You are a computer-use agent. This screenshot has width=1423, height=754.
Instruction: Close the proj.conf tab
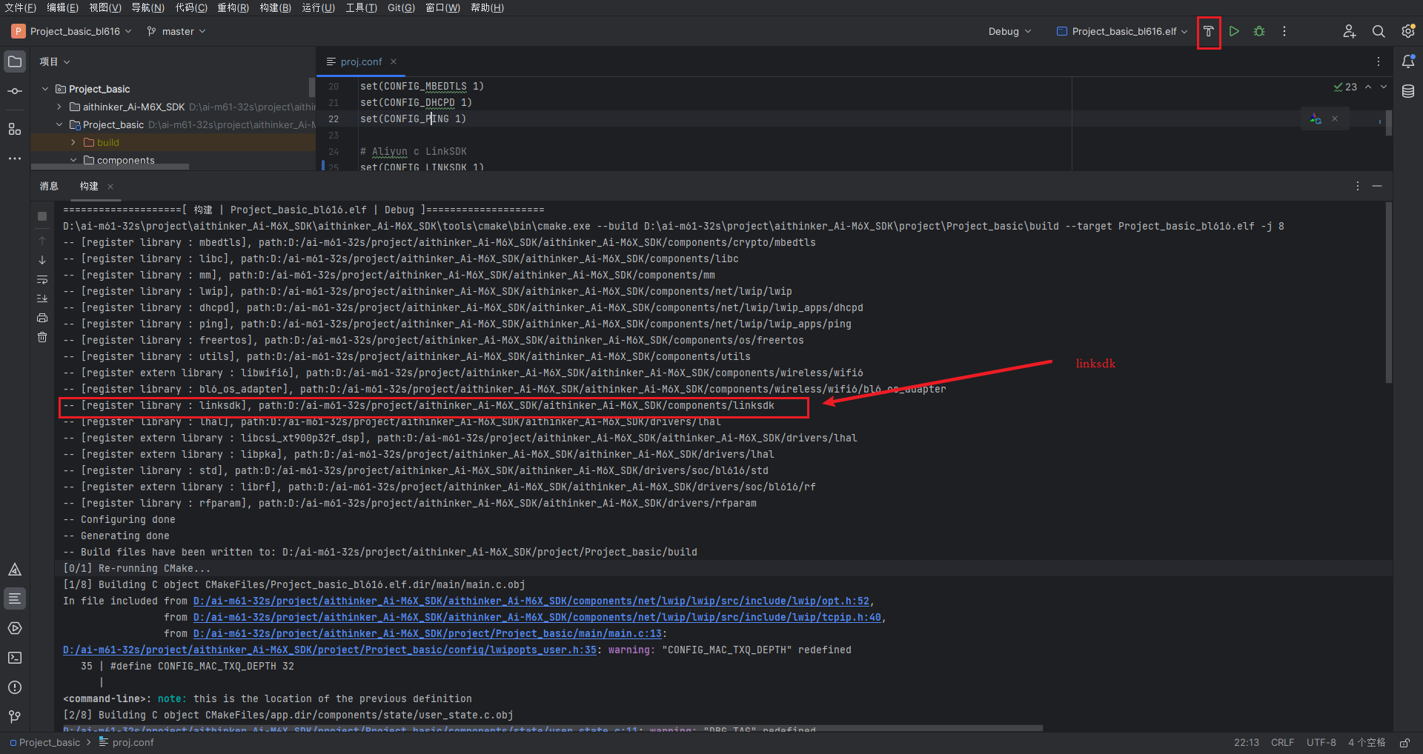tap(394, 61)
